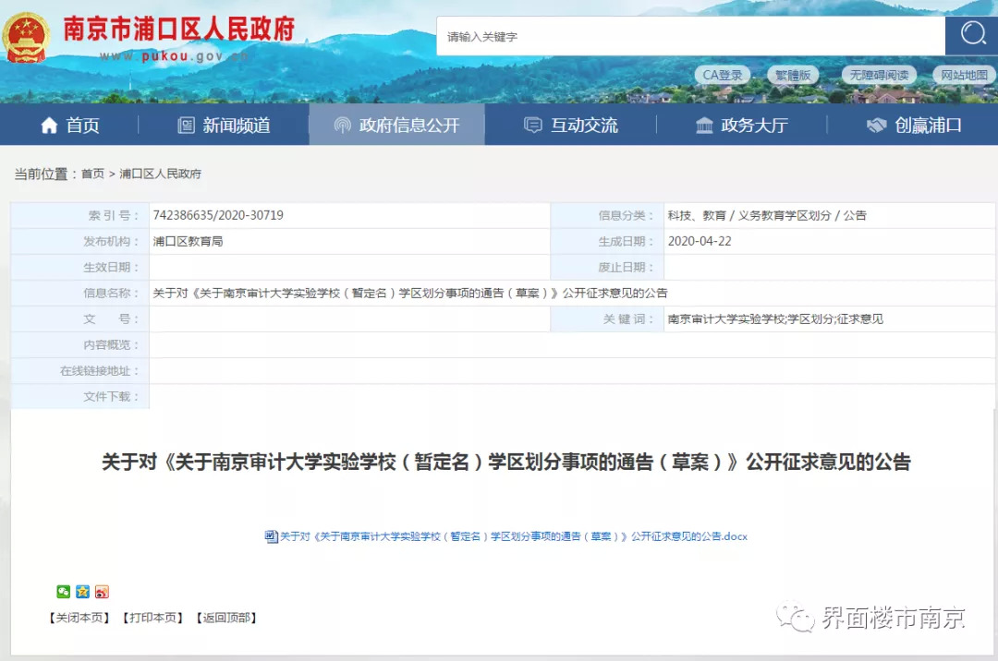
Task: Select the 政府信息公开 navigation tab
Action: [396, 126]
